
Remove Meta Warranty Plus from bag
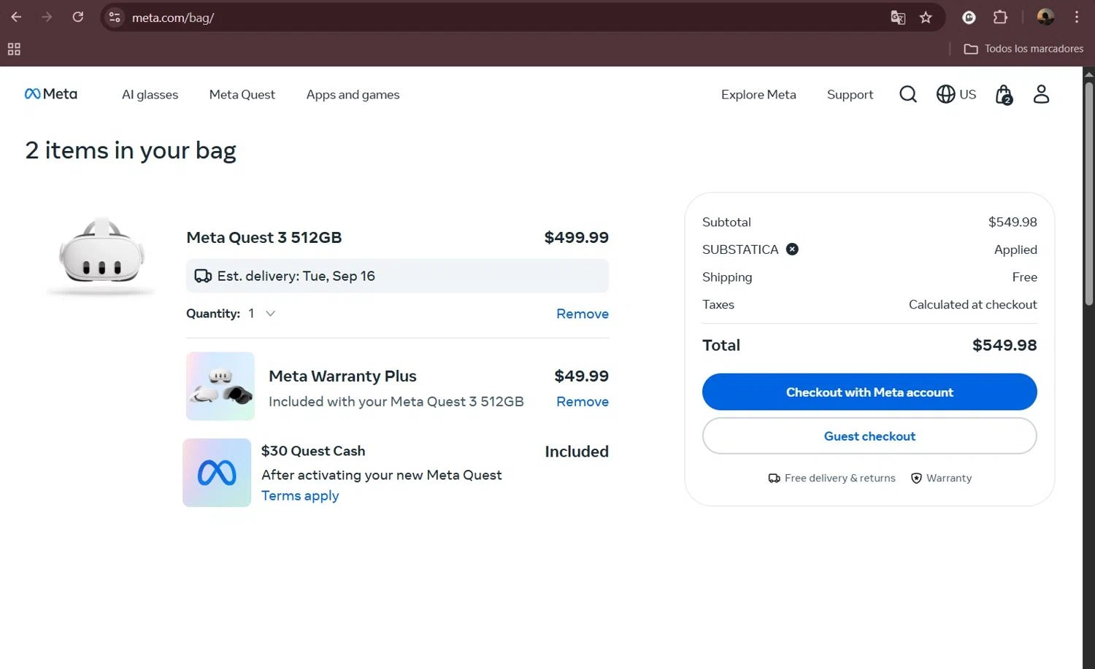tap(583, 402)
